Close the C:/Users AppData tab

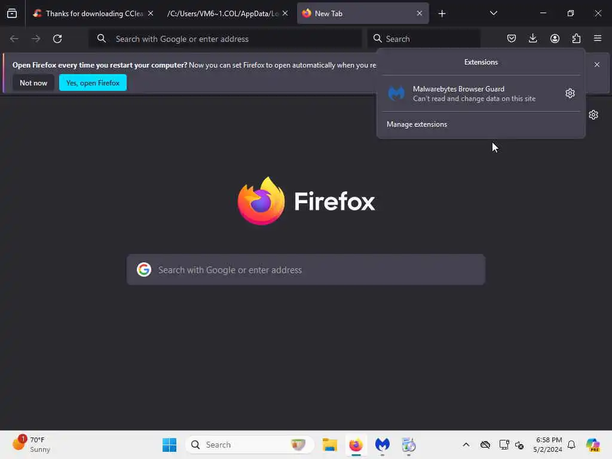[285, 13]
